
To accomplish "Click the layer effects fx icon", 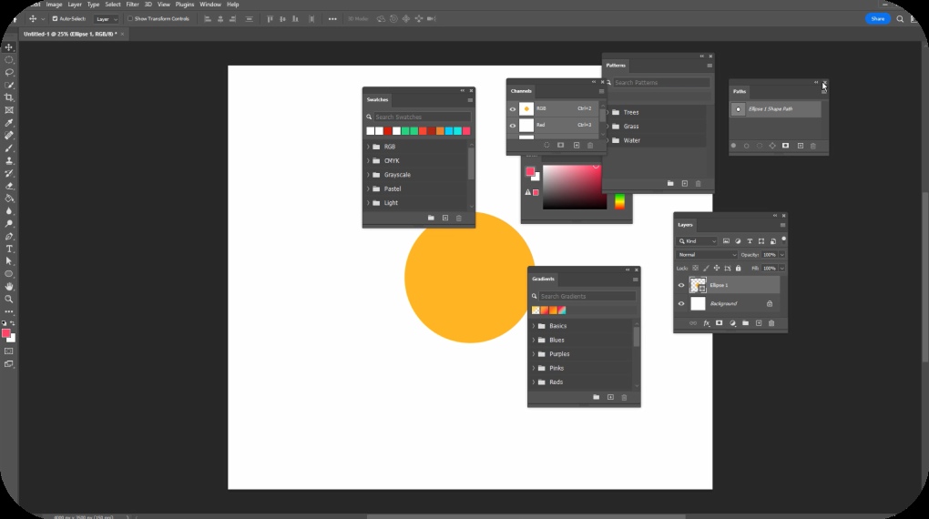I will pos(706,323).
